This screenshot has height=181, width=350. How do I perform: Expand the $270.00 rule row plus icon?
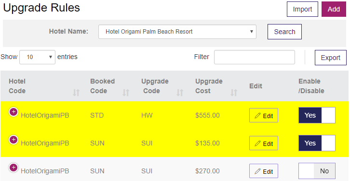click(13, 168)
